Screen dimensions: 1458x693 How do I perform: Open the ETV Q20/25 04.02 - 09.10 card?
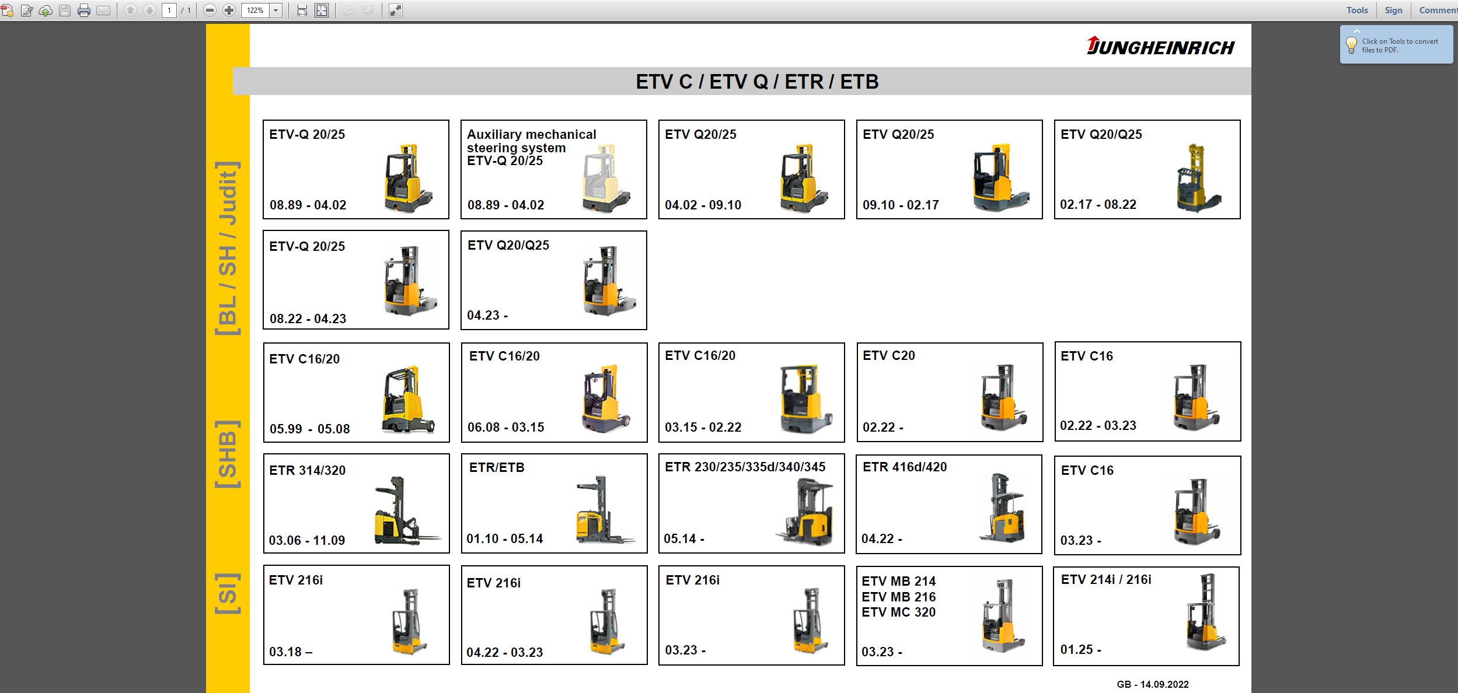tap(752, 170)
